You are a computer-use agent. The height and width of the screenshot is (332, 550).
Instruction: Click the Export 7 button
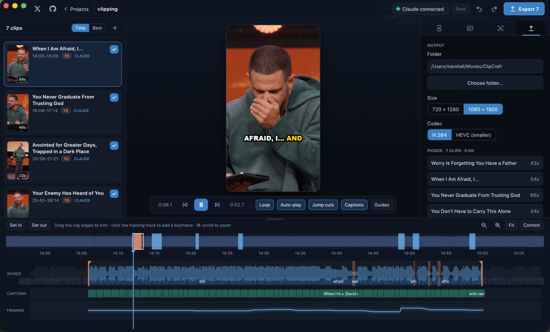pyautogui.click(x=524, y=9)
